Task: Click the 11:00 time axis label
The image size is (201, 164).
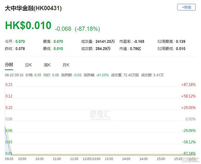Action: (57, 159)
